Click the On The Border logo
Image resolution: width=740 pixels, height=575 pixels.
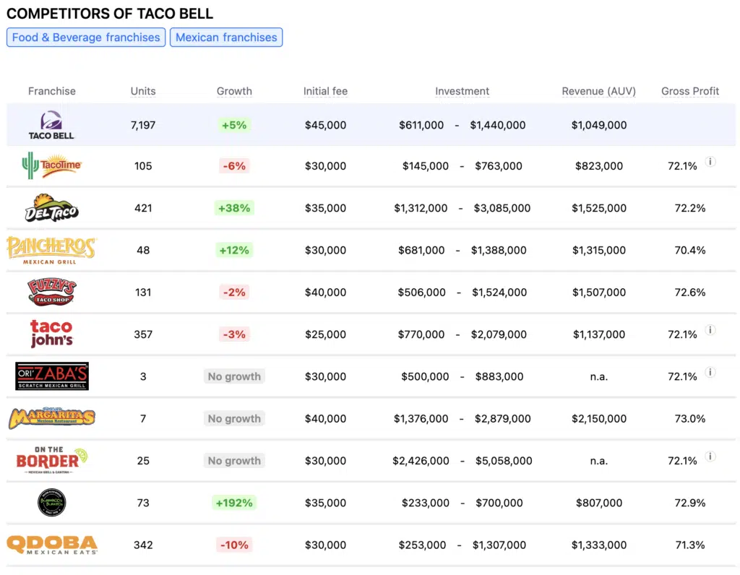[51, 461]
